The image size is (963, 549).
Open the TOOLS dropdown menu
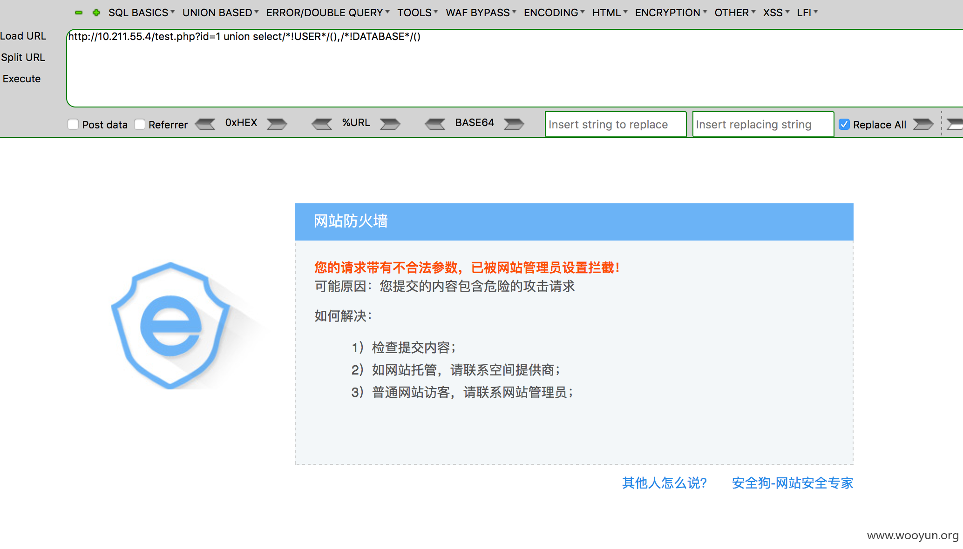[x=417, y=13]
